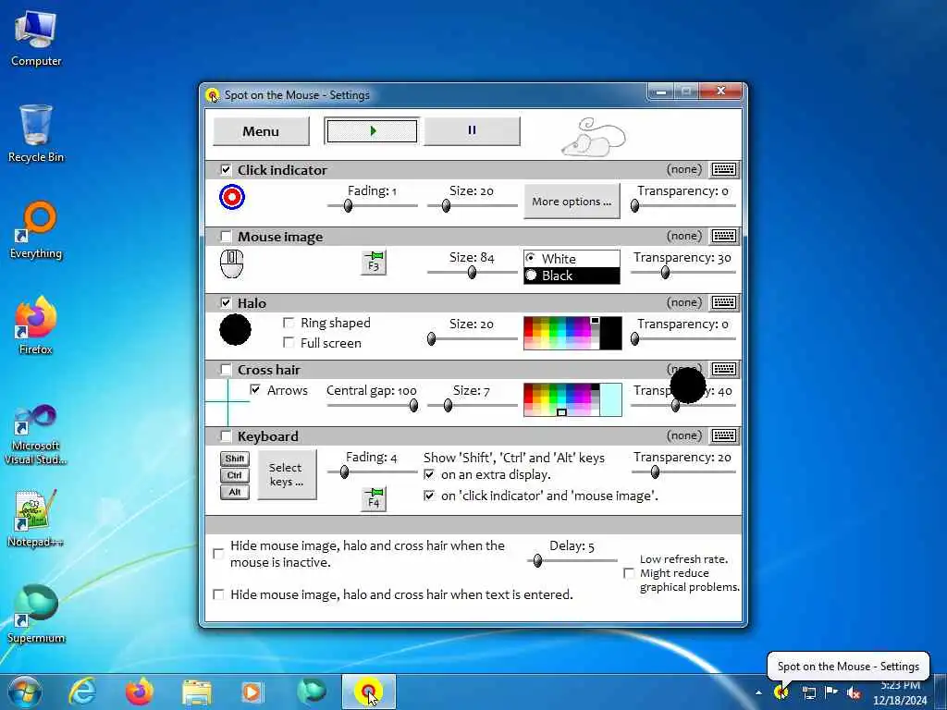The image size is (947, 710).
Task: Click the Shift key icon
Action: pyautogui.click(x=234, y=459)
